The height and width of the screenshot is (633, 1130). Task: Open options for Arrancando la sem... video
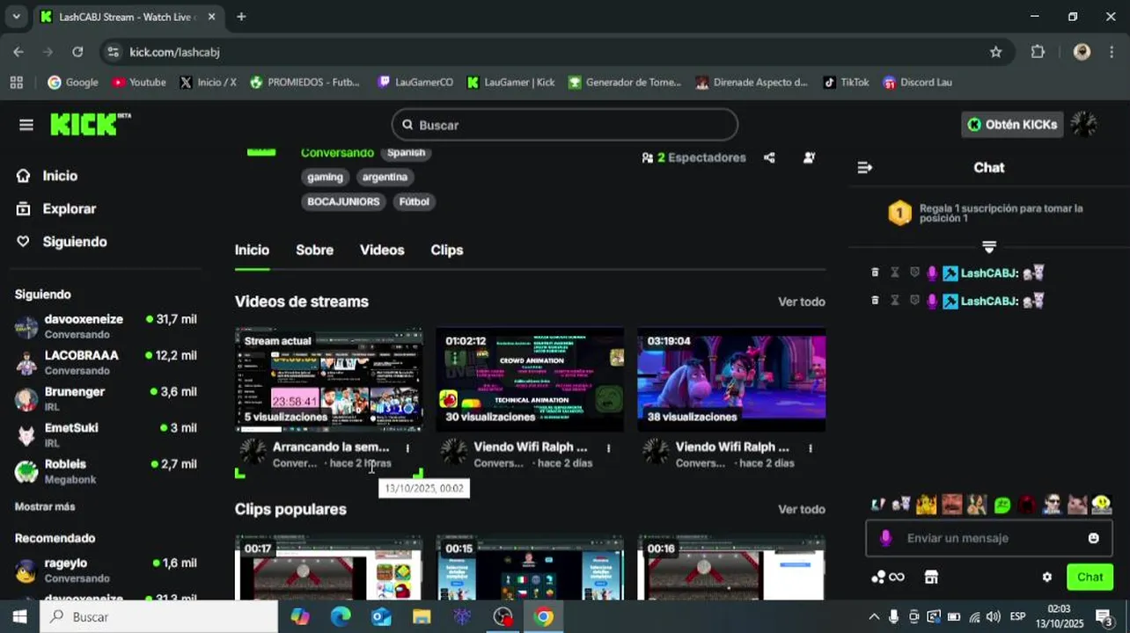click(407, 448)
